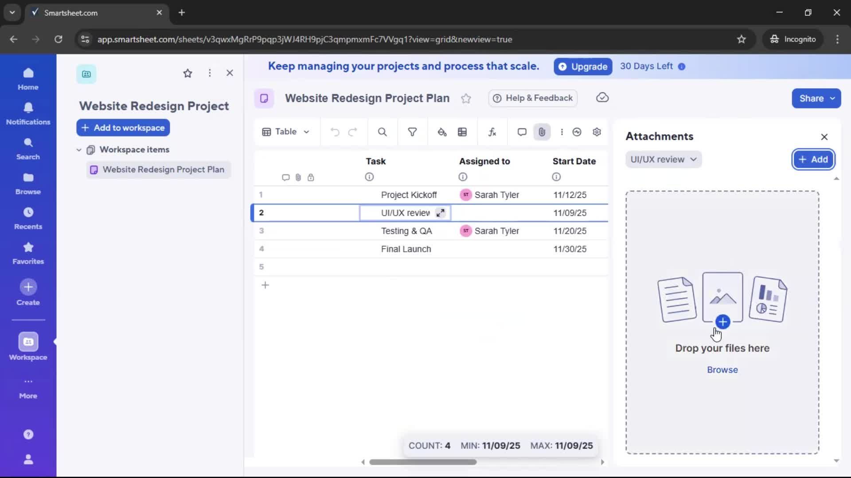The image size is (851, 478).
Task: Select the attachments paperclip icon
Action: (542, 132)
